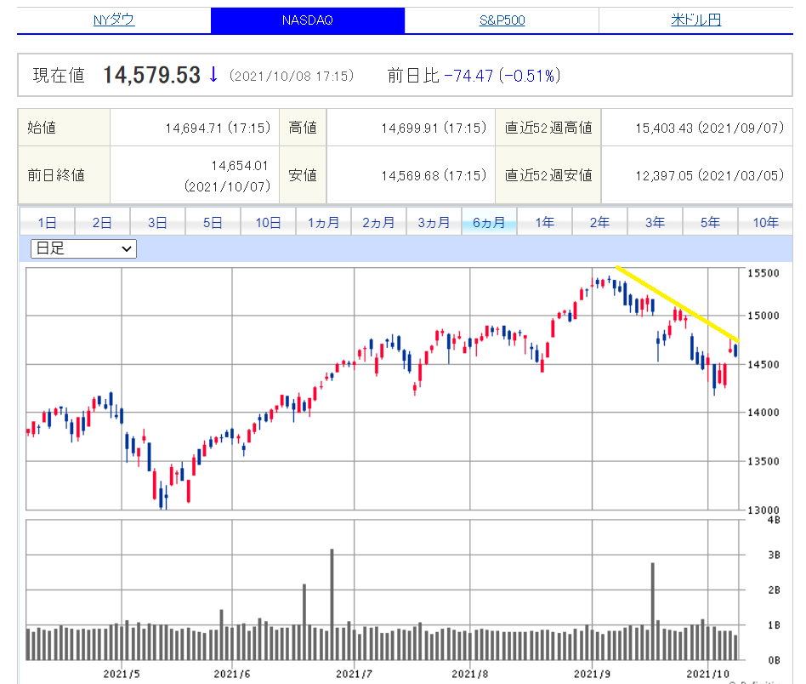Switch to the S&P500 tab
Image resolution: width=806 pixels, height=684 pixels.
click(x=502, y=20)
